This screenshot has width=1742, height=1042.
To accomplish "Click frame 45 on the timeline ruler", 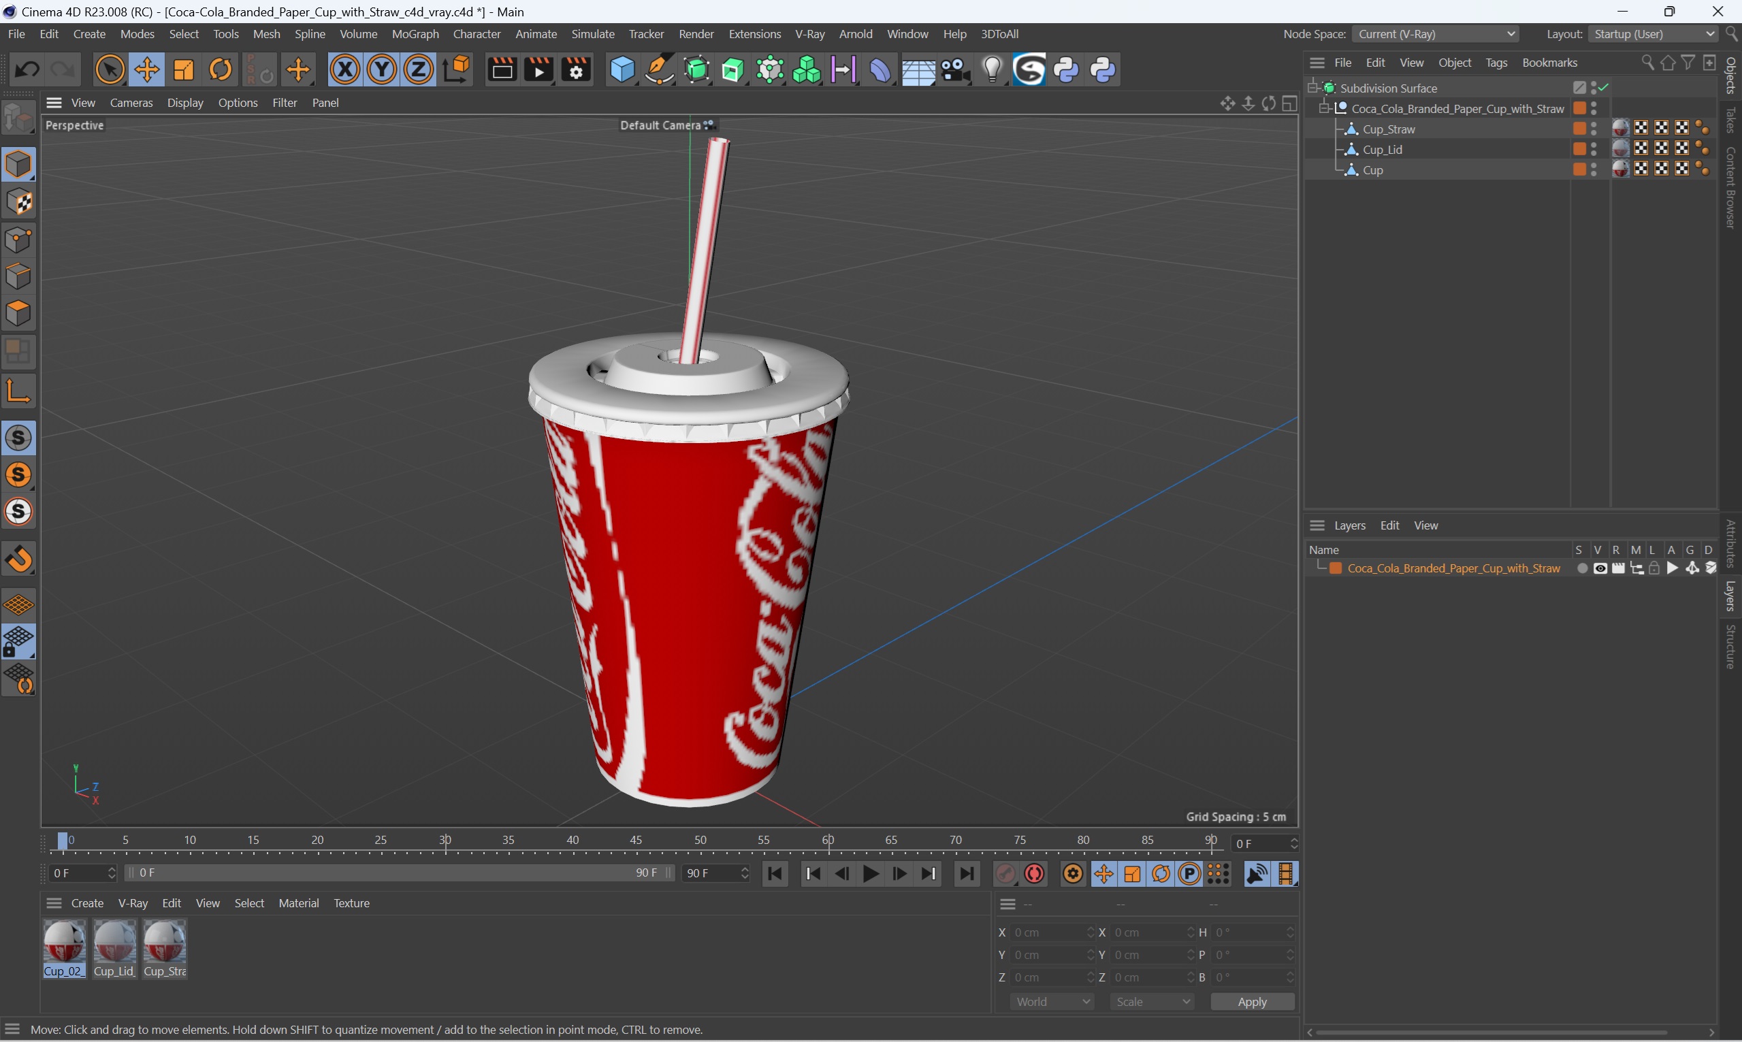I will point(636,841).
